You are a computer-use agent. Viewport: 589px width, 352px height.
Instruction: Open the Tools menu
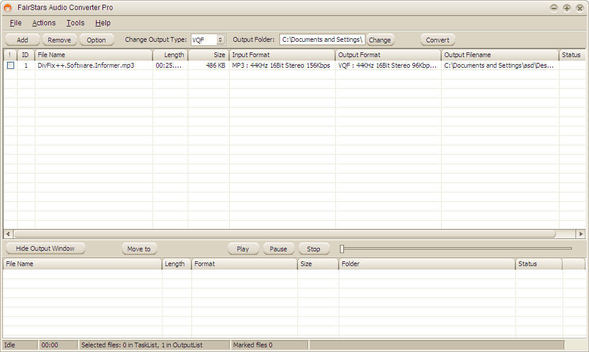pyautogui.click(x=75, y=23)
